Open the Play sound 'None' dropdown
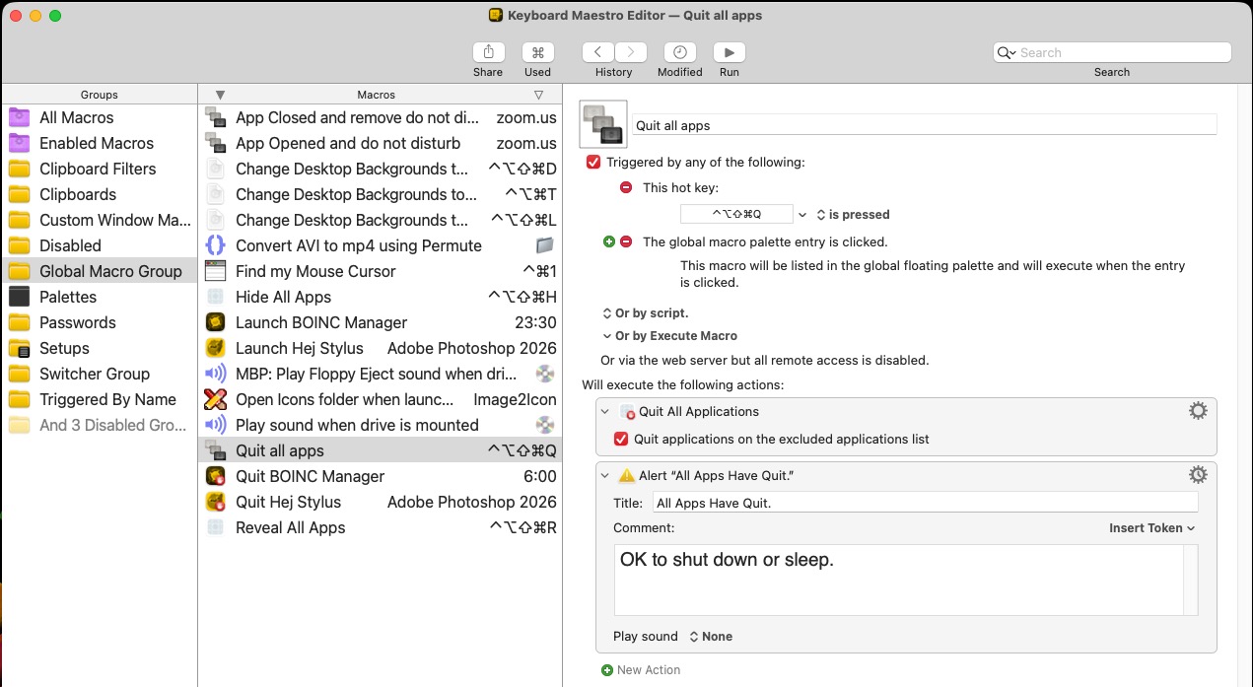The width and height of the screenshot is (1253, 687). pyautogui.click(x=711, y=637)
